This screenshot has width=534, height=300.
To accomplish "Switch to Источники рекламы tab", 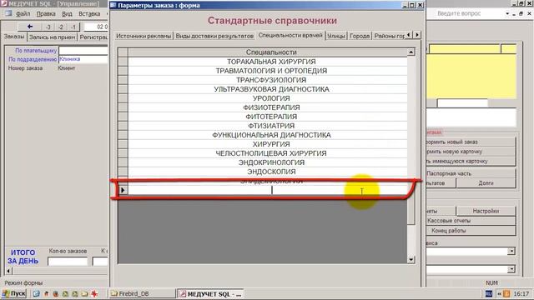I will click(144, 36).
